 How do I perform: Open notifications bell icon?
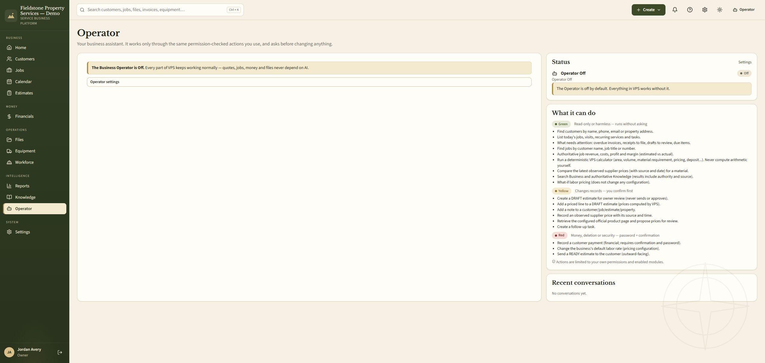click(x=675, y=10)
